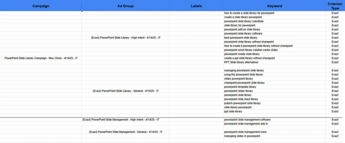Select Exact cell beside 'powerpoint slide management icons'
Image resolution: width=345 pixels, height=143 pixels.
(335, 132)
